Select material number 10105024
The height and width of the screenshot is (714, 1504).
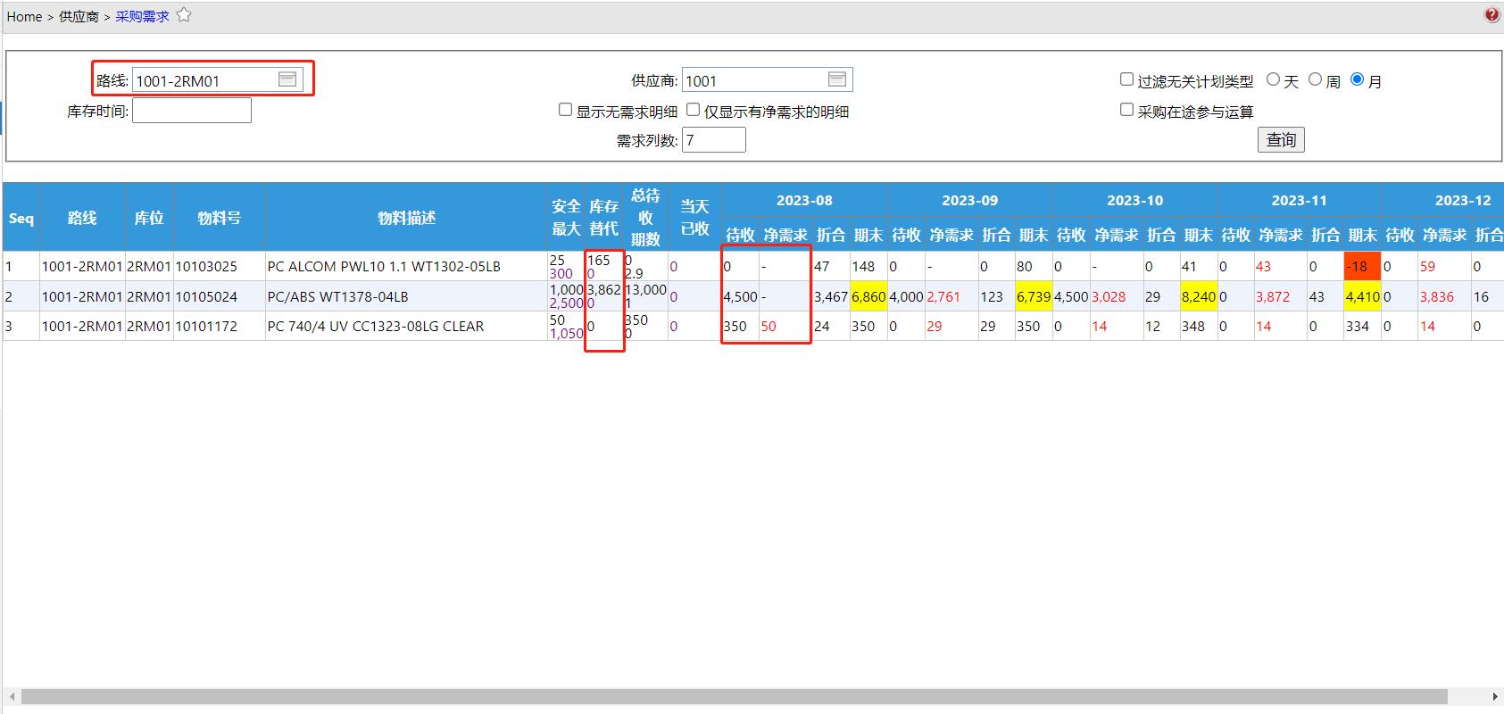[x=206, y=296]
